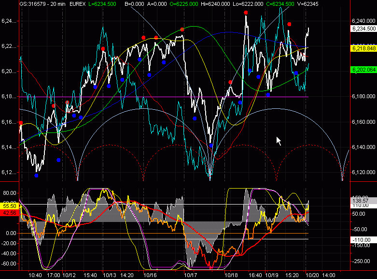The height and width of the screenshot is (279, 377).
Task: Select the yellow 55.50 oscillator value tag
Action: tap(10, 206)
